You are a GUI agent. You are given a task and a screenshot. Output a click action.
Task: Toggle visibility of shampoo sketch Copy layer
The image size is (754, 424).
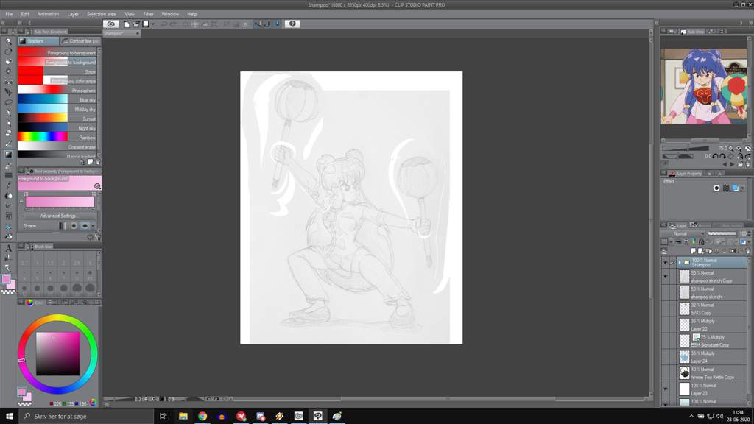[x=665, y=277]
